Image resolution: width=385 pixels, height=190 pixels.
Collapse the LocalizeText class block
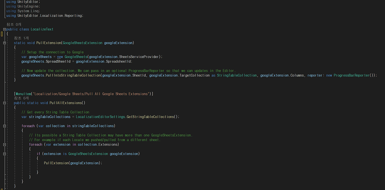[x=4, y=29]
